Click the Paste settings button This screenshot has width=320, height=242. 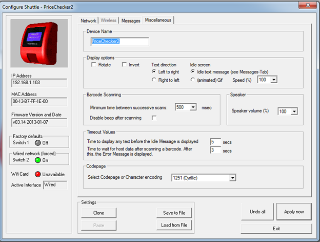click(99, 225)
